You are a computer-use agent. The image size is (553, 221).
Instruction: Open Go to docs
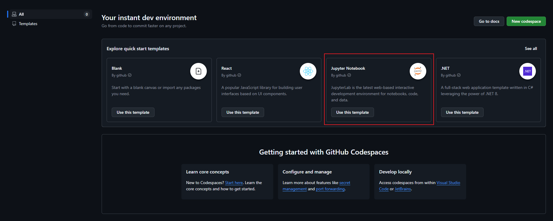click(489, 21)
